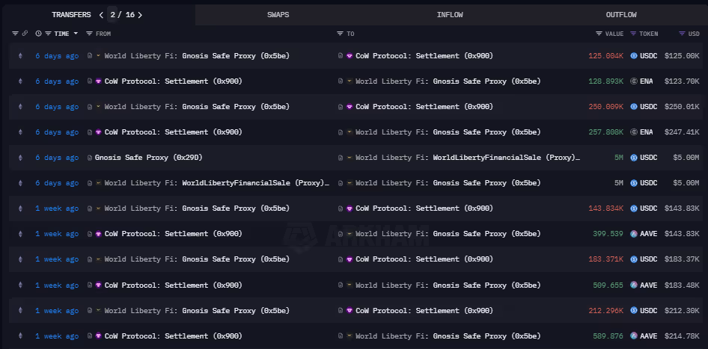Open the chain filter at header's far left
The image size is (708, 349).
pyautogui.click(x=16, y=34)
